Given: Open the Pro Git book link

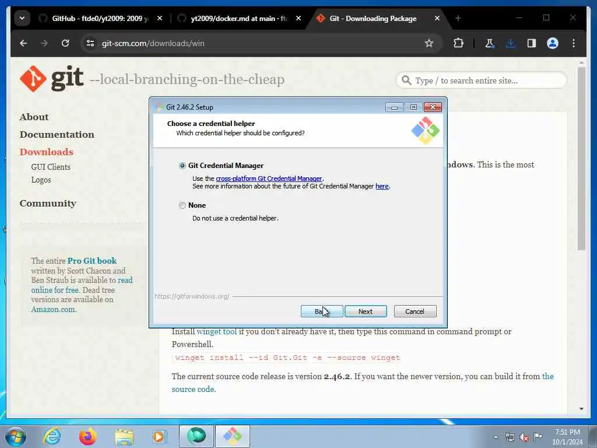Looking at the screenshot, I should click(92, 261).
